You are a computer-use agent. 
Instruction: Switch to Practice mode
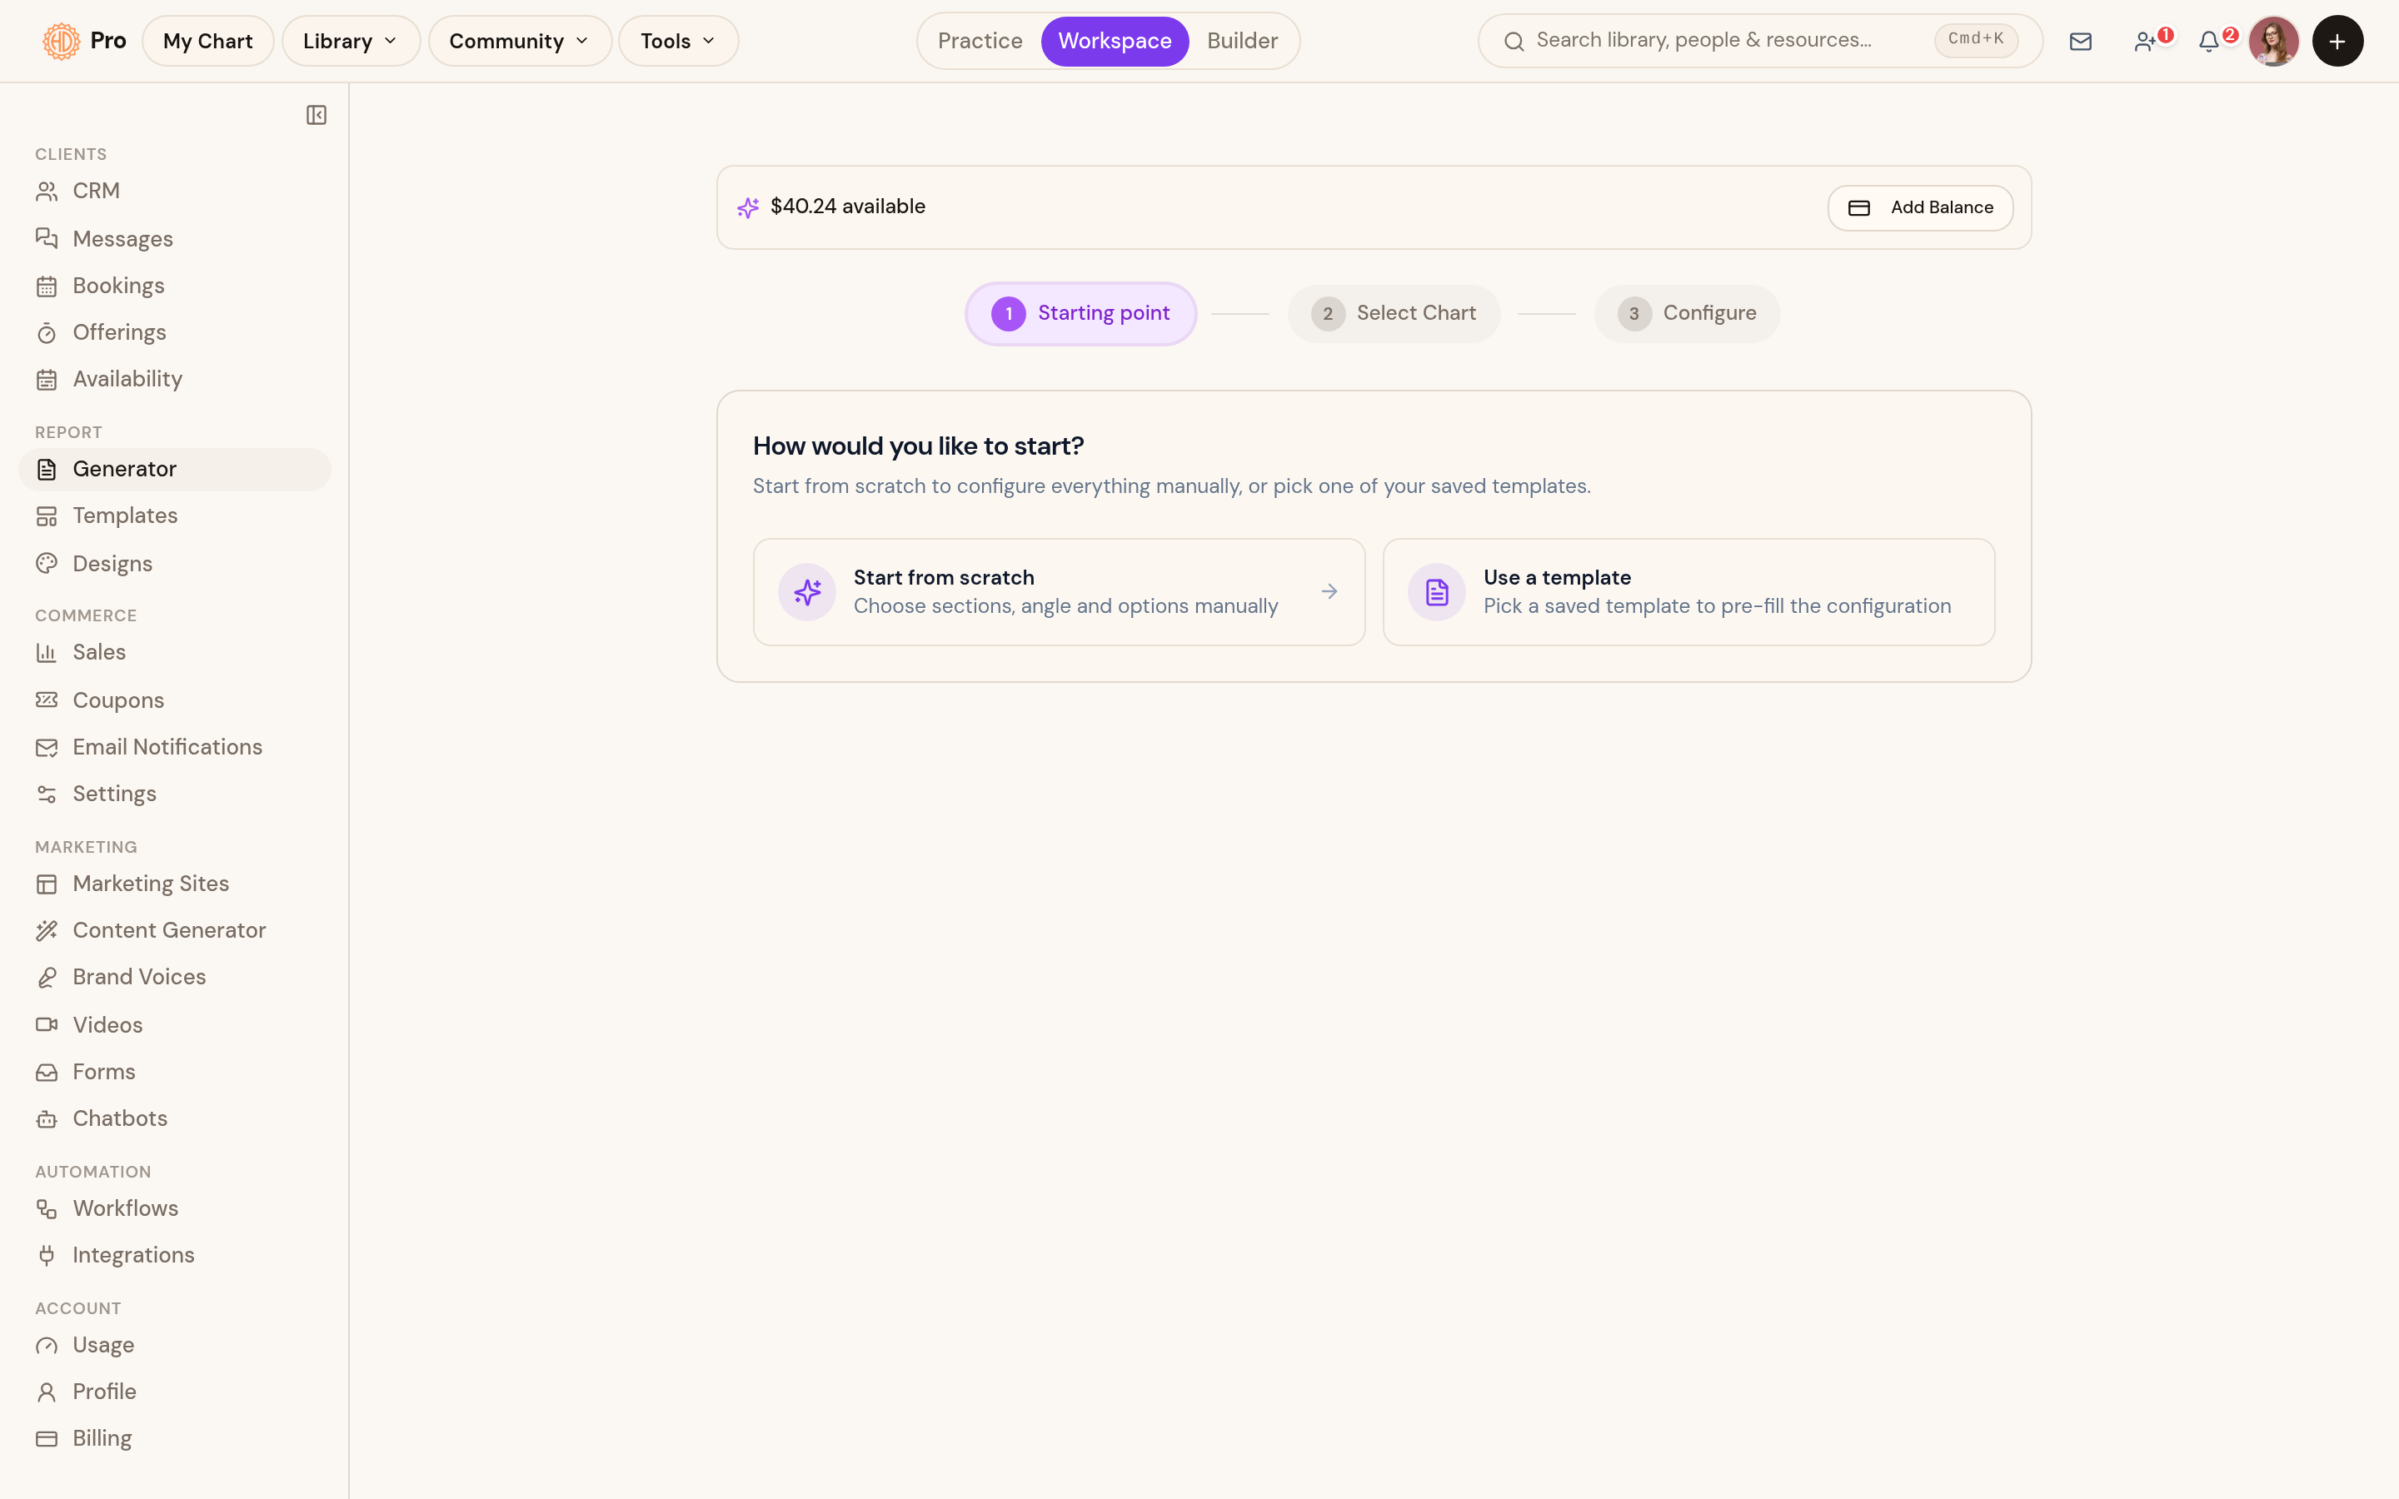[x=980, y=41]
